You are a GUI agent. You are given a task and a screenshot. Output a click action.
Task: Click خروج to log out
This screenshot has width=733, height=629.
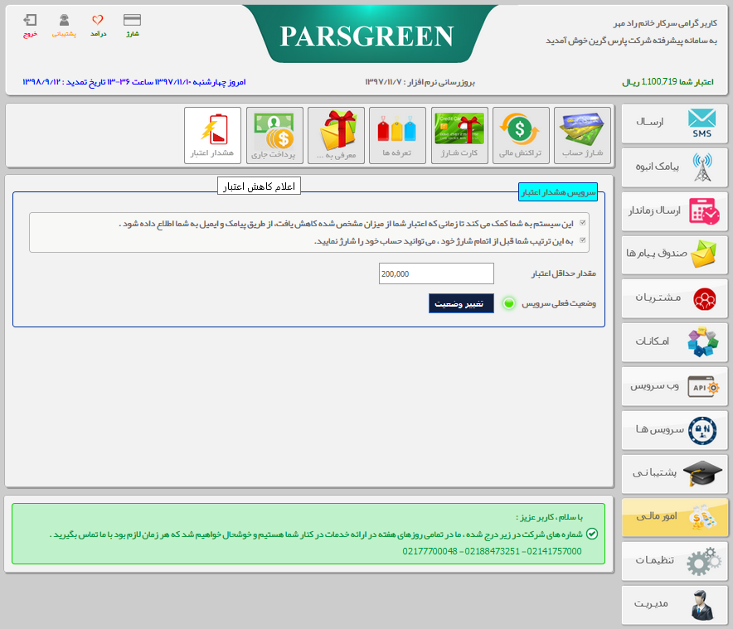click(x=31, y=22)
